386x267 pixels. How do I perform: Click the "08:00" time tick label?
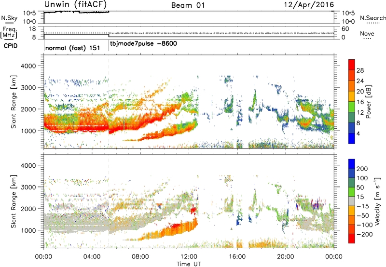pyautogui.click(x=140, y=257)
